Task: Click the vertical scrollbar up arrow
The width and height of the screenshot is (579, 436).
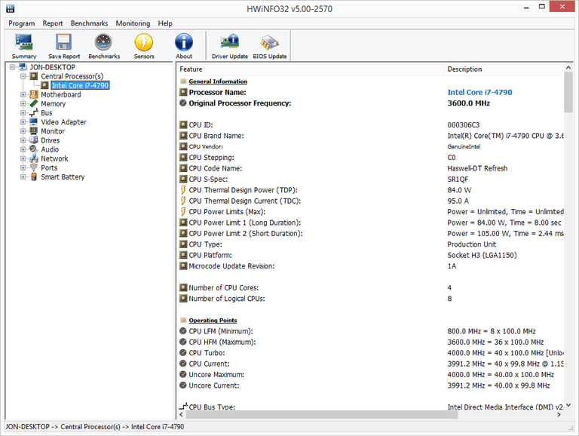Action: 568,68
